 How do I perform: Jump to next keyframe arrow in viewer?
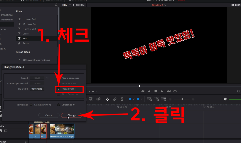(96, 92)
